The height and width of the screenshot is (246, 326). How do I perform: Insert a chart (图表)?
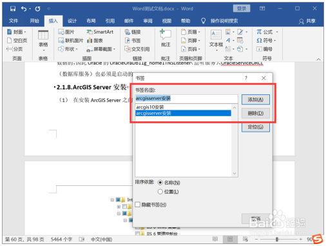95,41
